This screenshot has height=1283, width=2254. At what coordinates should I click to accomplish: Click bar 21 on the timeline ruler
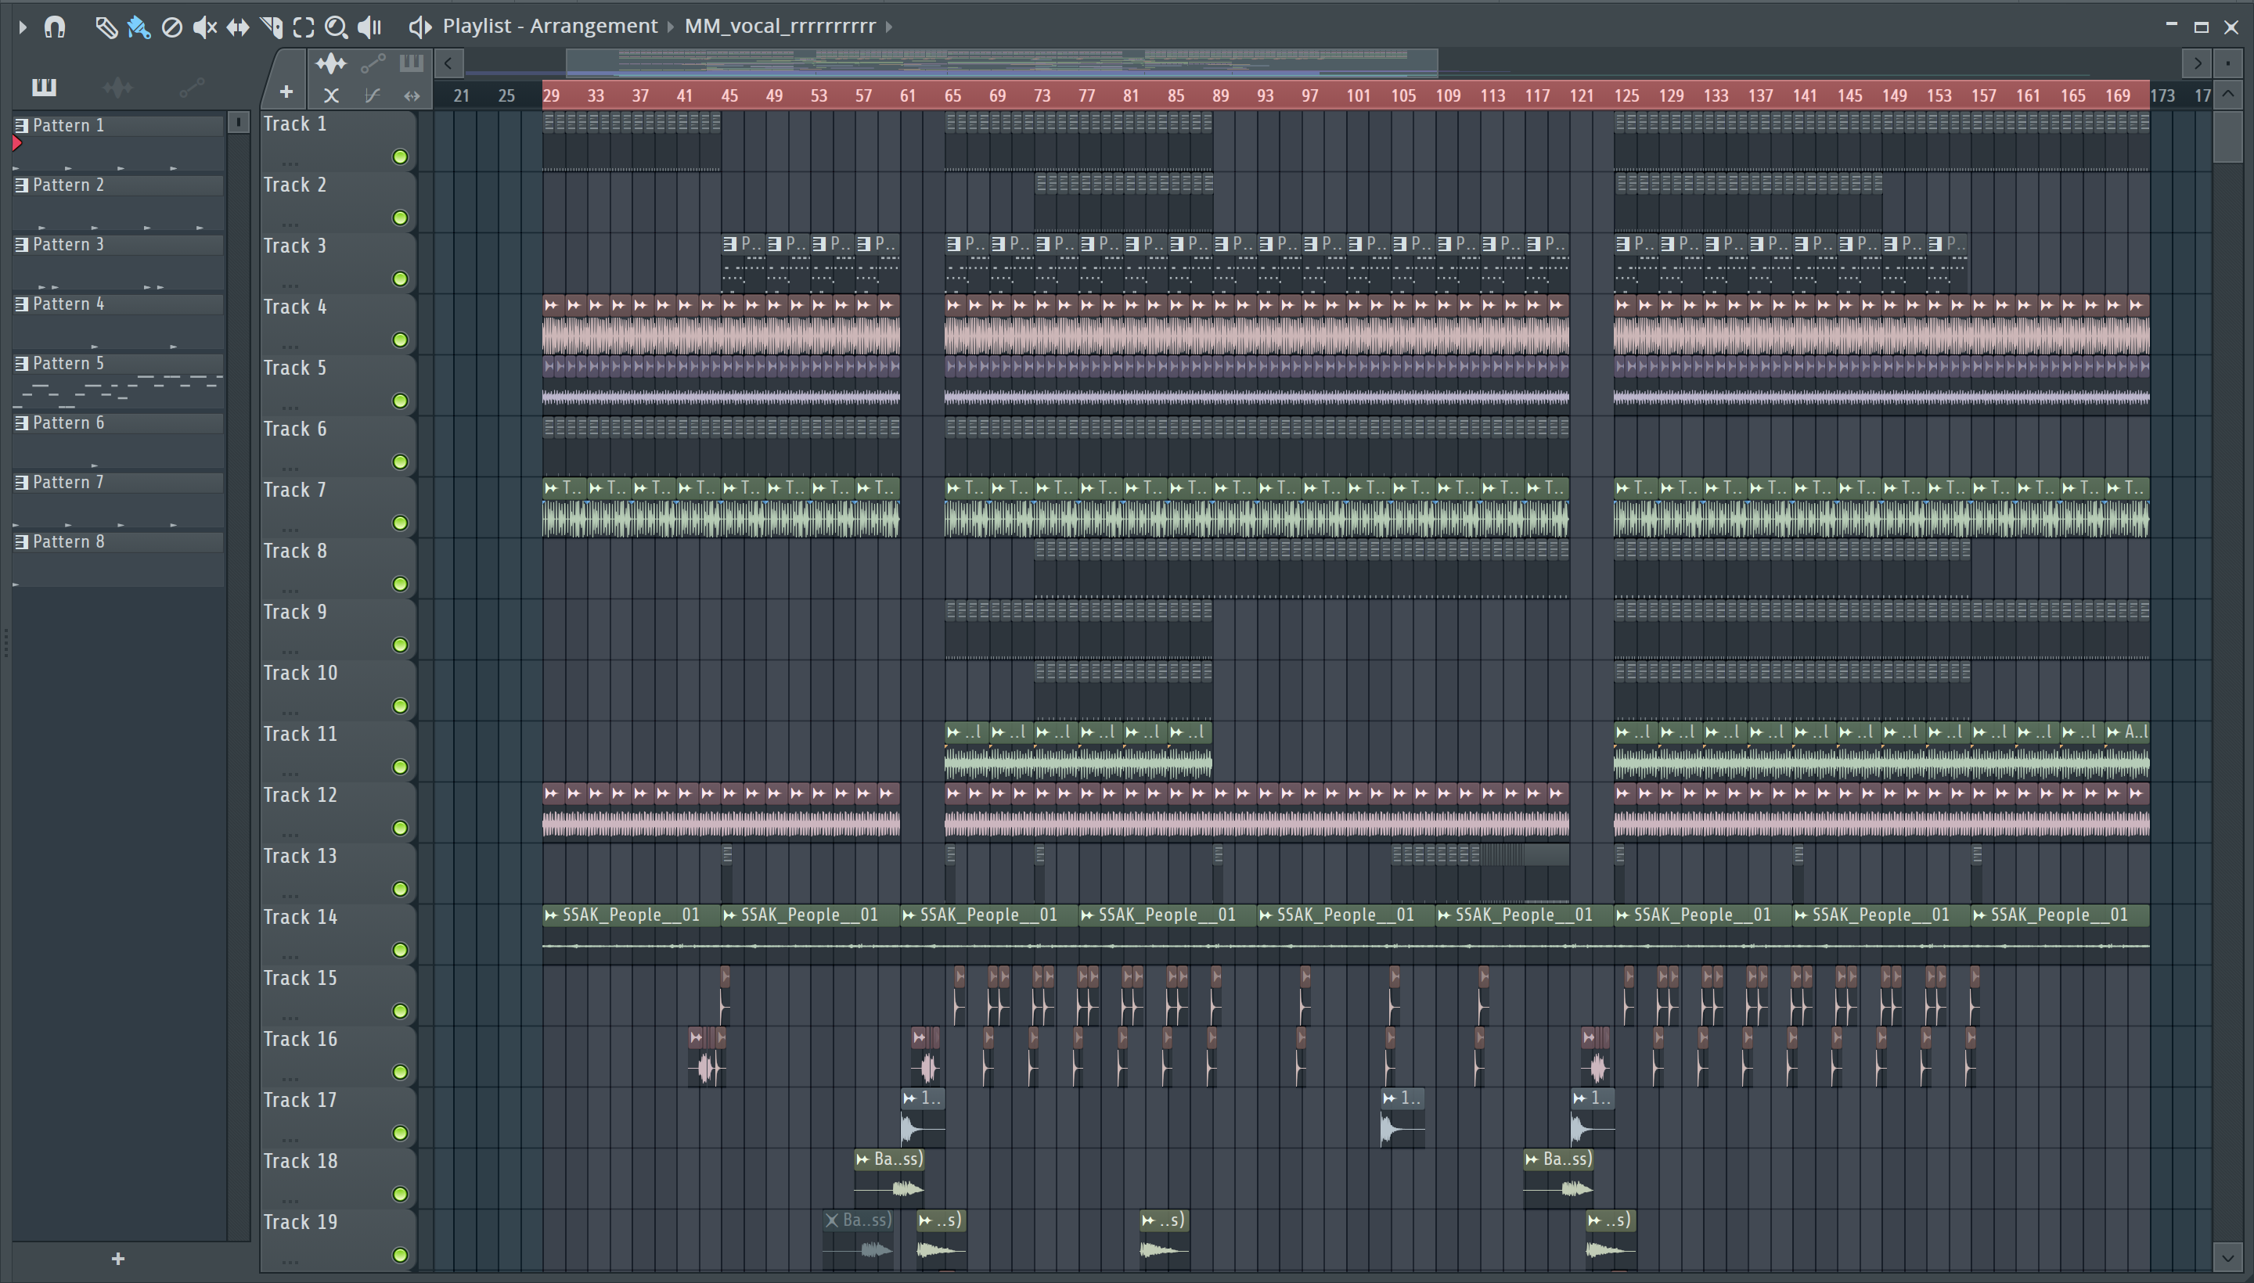[462, 96]
